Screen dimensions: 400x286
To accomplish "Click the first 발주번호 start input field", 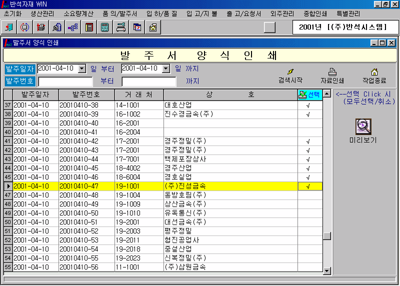I will (x=65, y=81).
